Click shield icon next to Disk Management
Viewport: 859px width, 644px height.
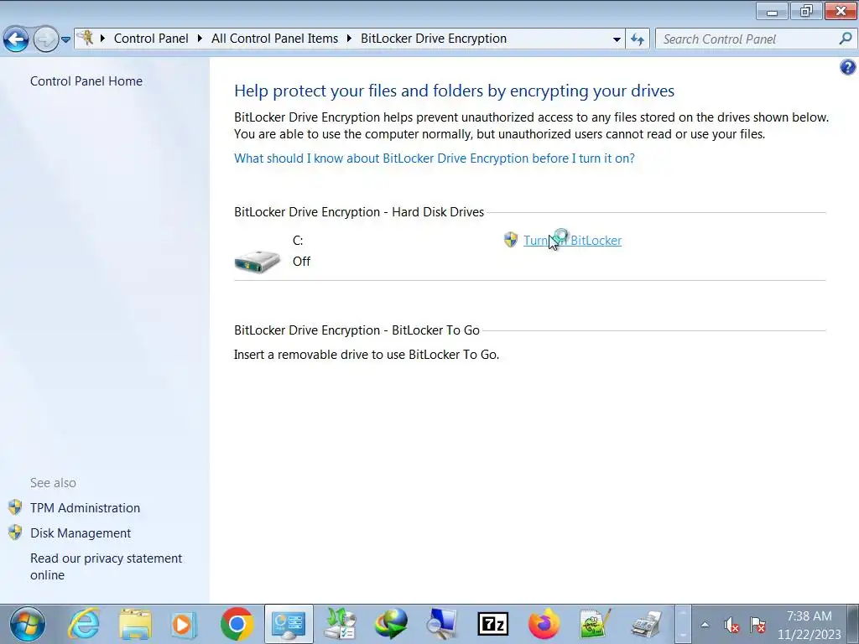pyautogui.click(x=15, y=532)
